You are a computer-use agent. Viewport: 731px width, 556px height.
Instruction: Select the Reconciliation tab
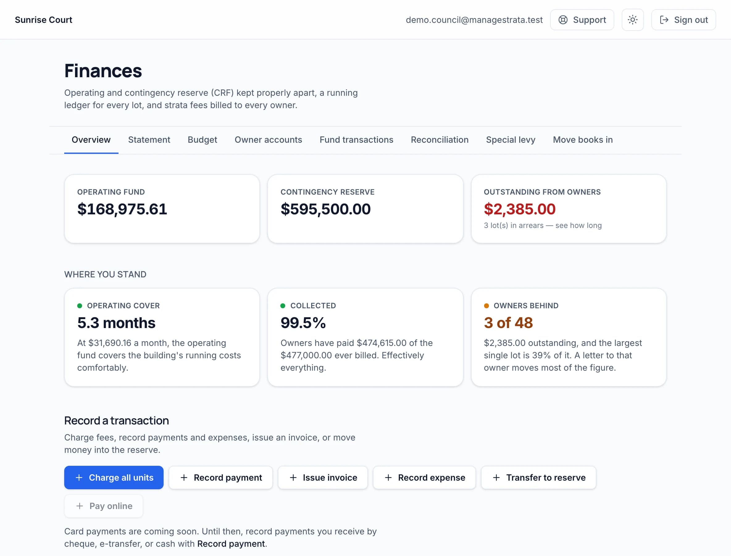(440, 140)
